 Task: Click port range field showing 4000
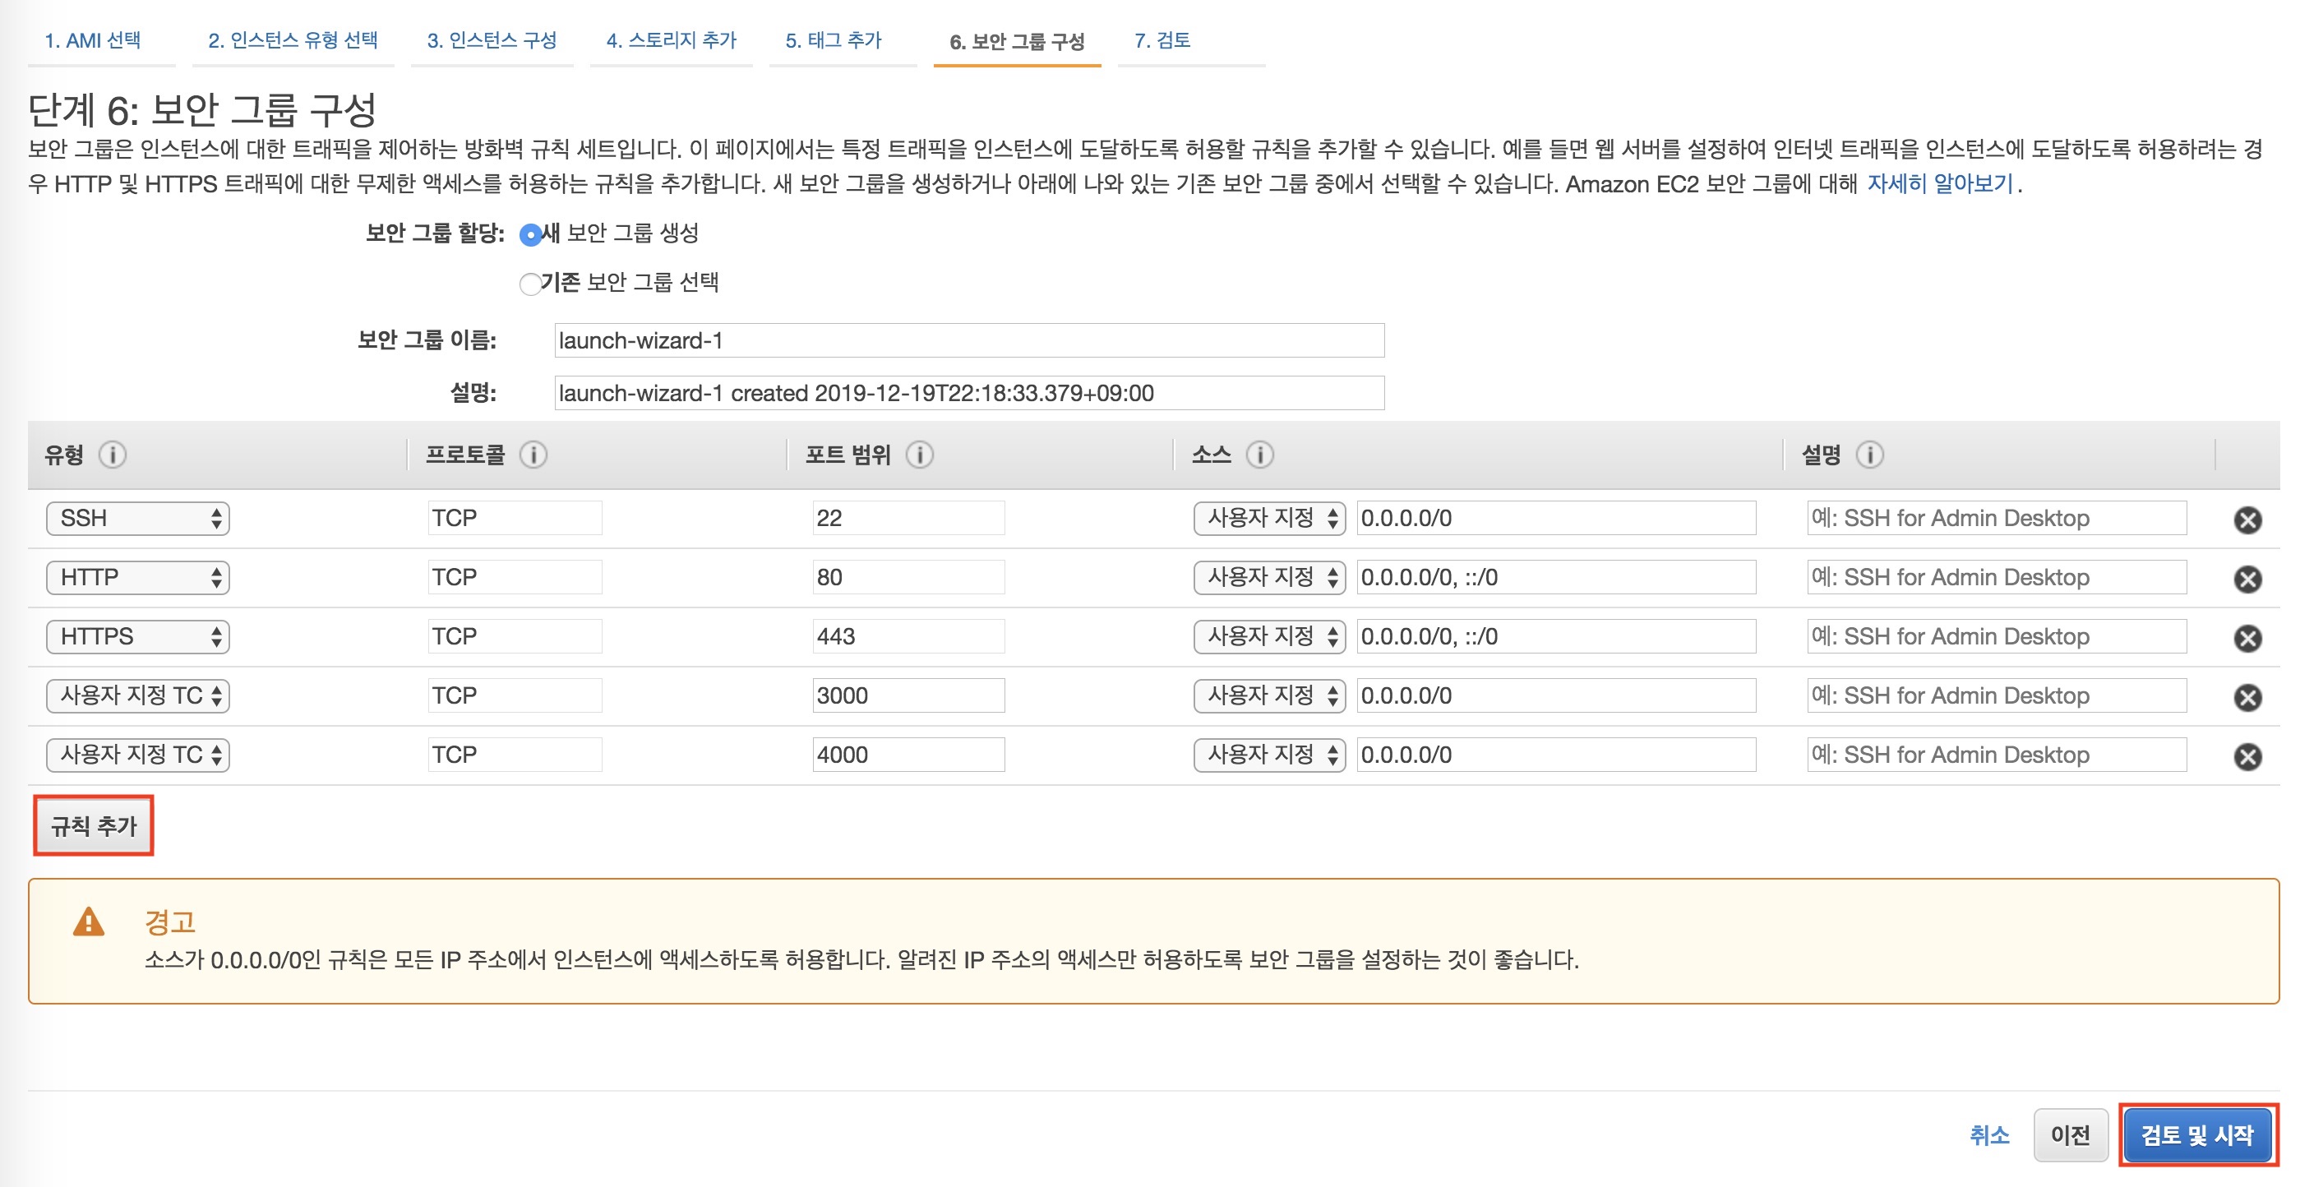(908, 755)
